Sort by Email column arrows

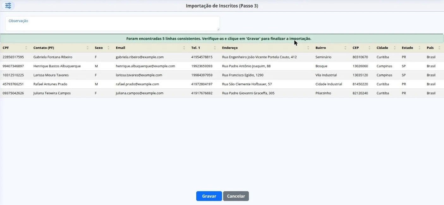[x=184, y=48]
